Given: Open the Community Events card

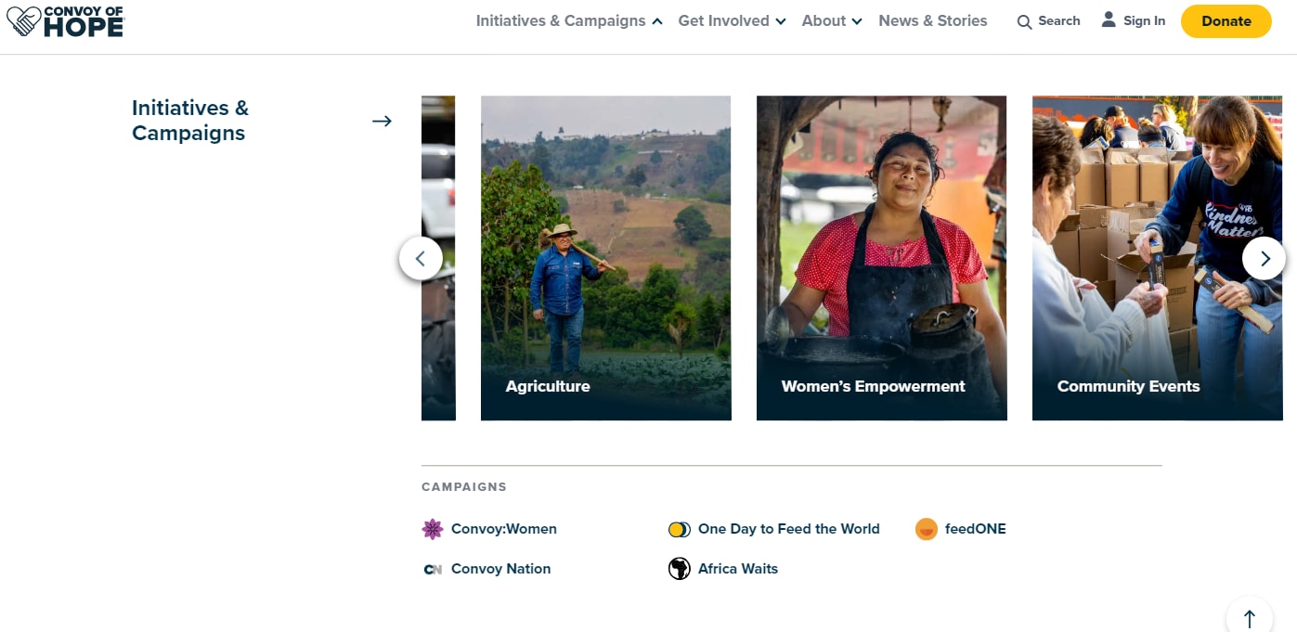Looking at the screenshot, I should tap(1158, 258).
